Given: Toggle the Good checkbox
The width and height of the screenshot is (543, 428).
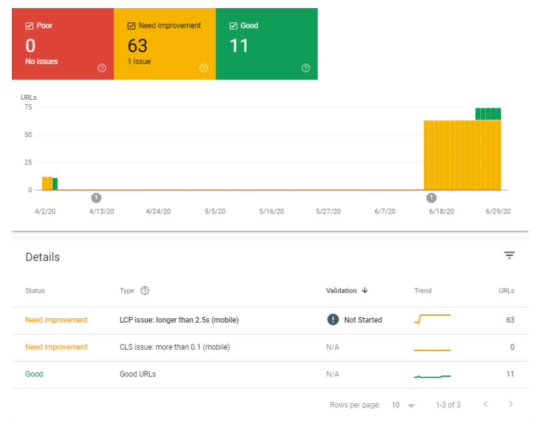Looking at the screenshot, I should (233, 26).
